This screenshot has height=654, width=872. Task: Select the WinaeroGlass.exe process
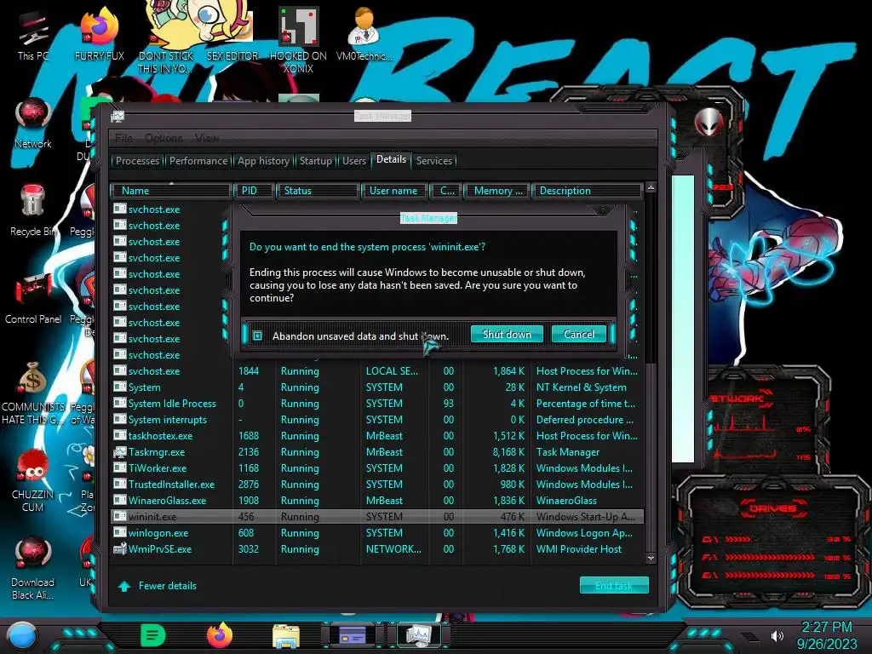(x=377, y=501)
